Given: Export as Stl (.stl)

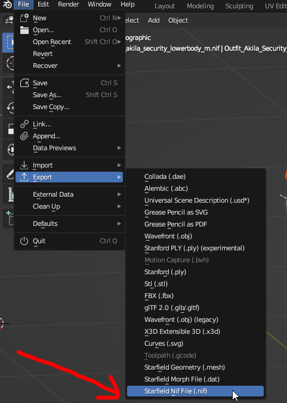Looking at the screenshot, I should (x=196, y=284).
